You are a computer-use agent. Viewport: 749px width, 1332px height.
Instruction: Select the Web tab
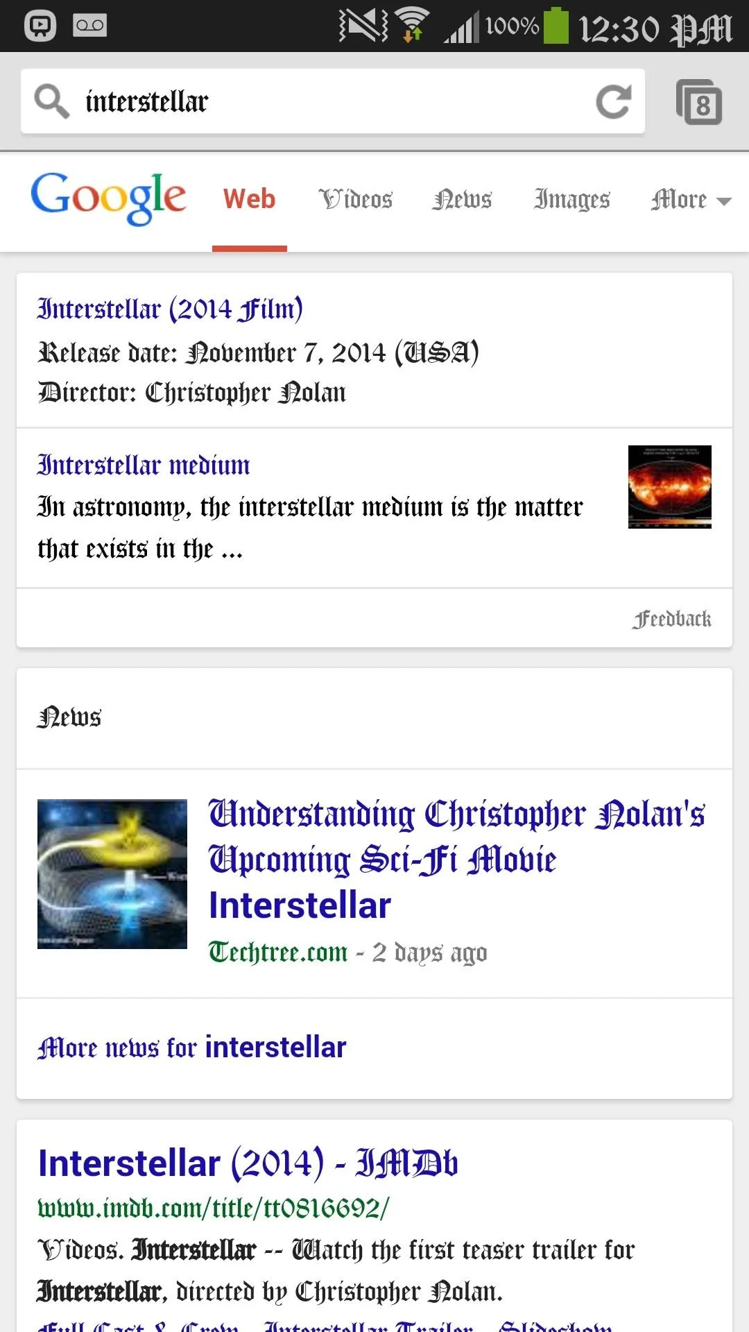coord(250,200)
